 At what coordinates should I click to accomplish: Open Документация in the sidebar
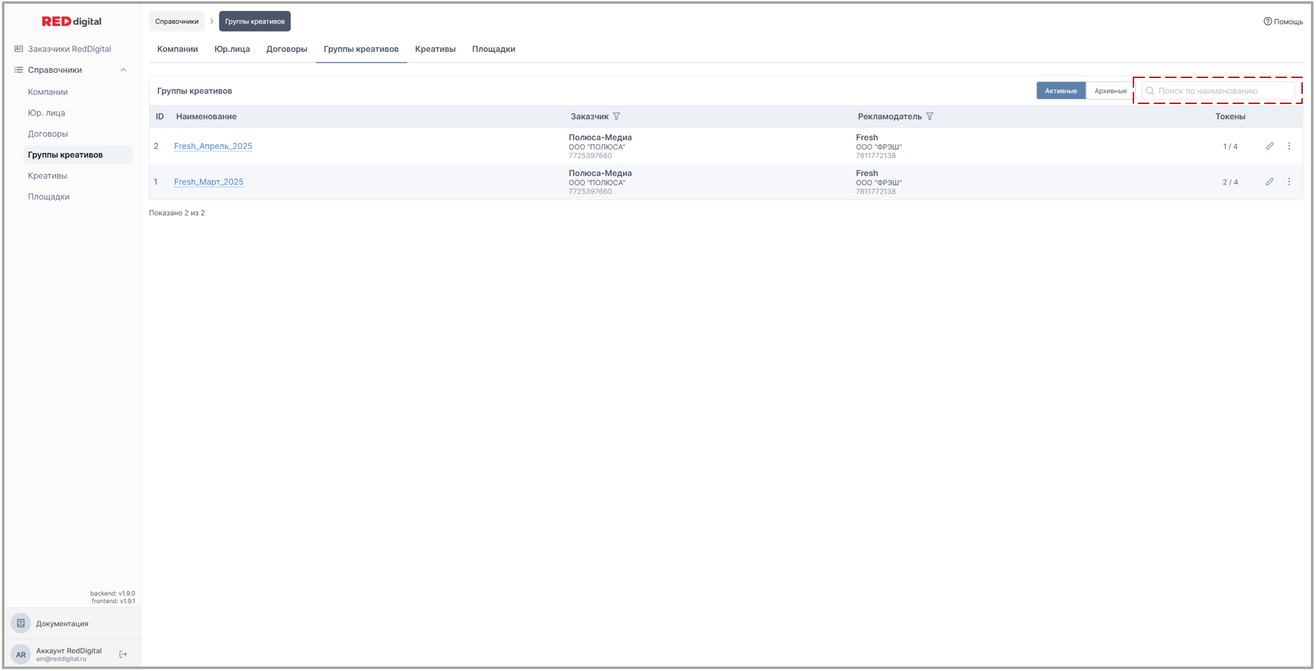click(62, 623)
